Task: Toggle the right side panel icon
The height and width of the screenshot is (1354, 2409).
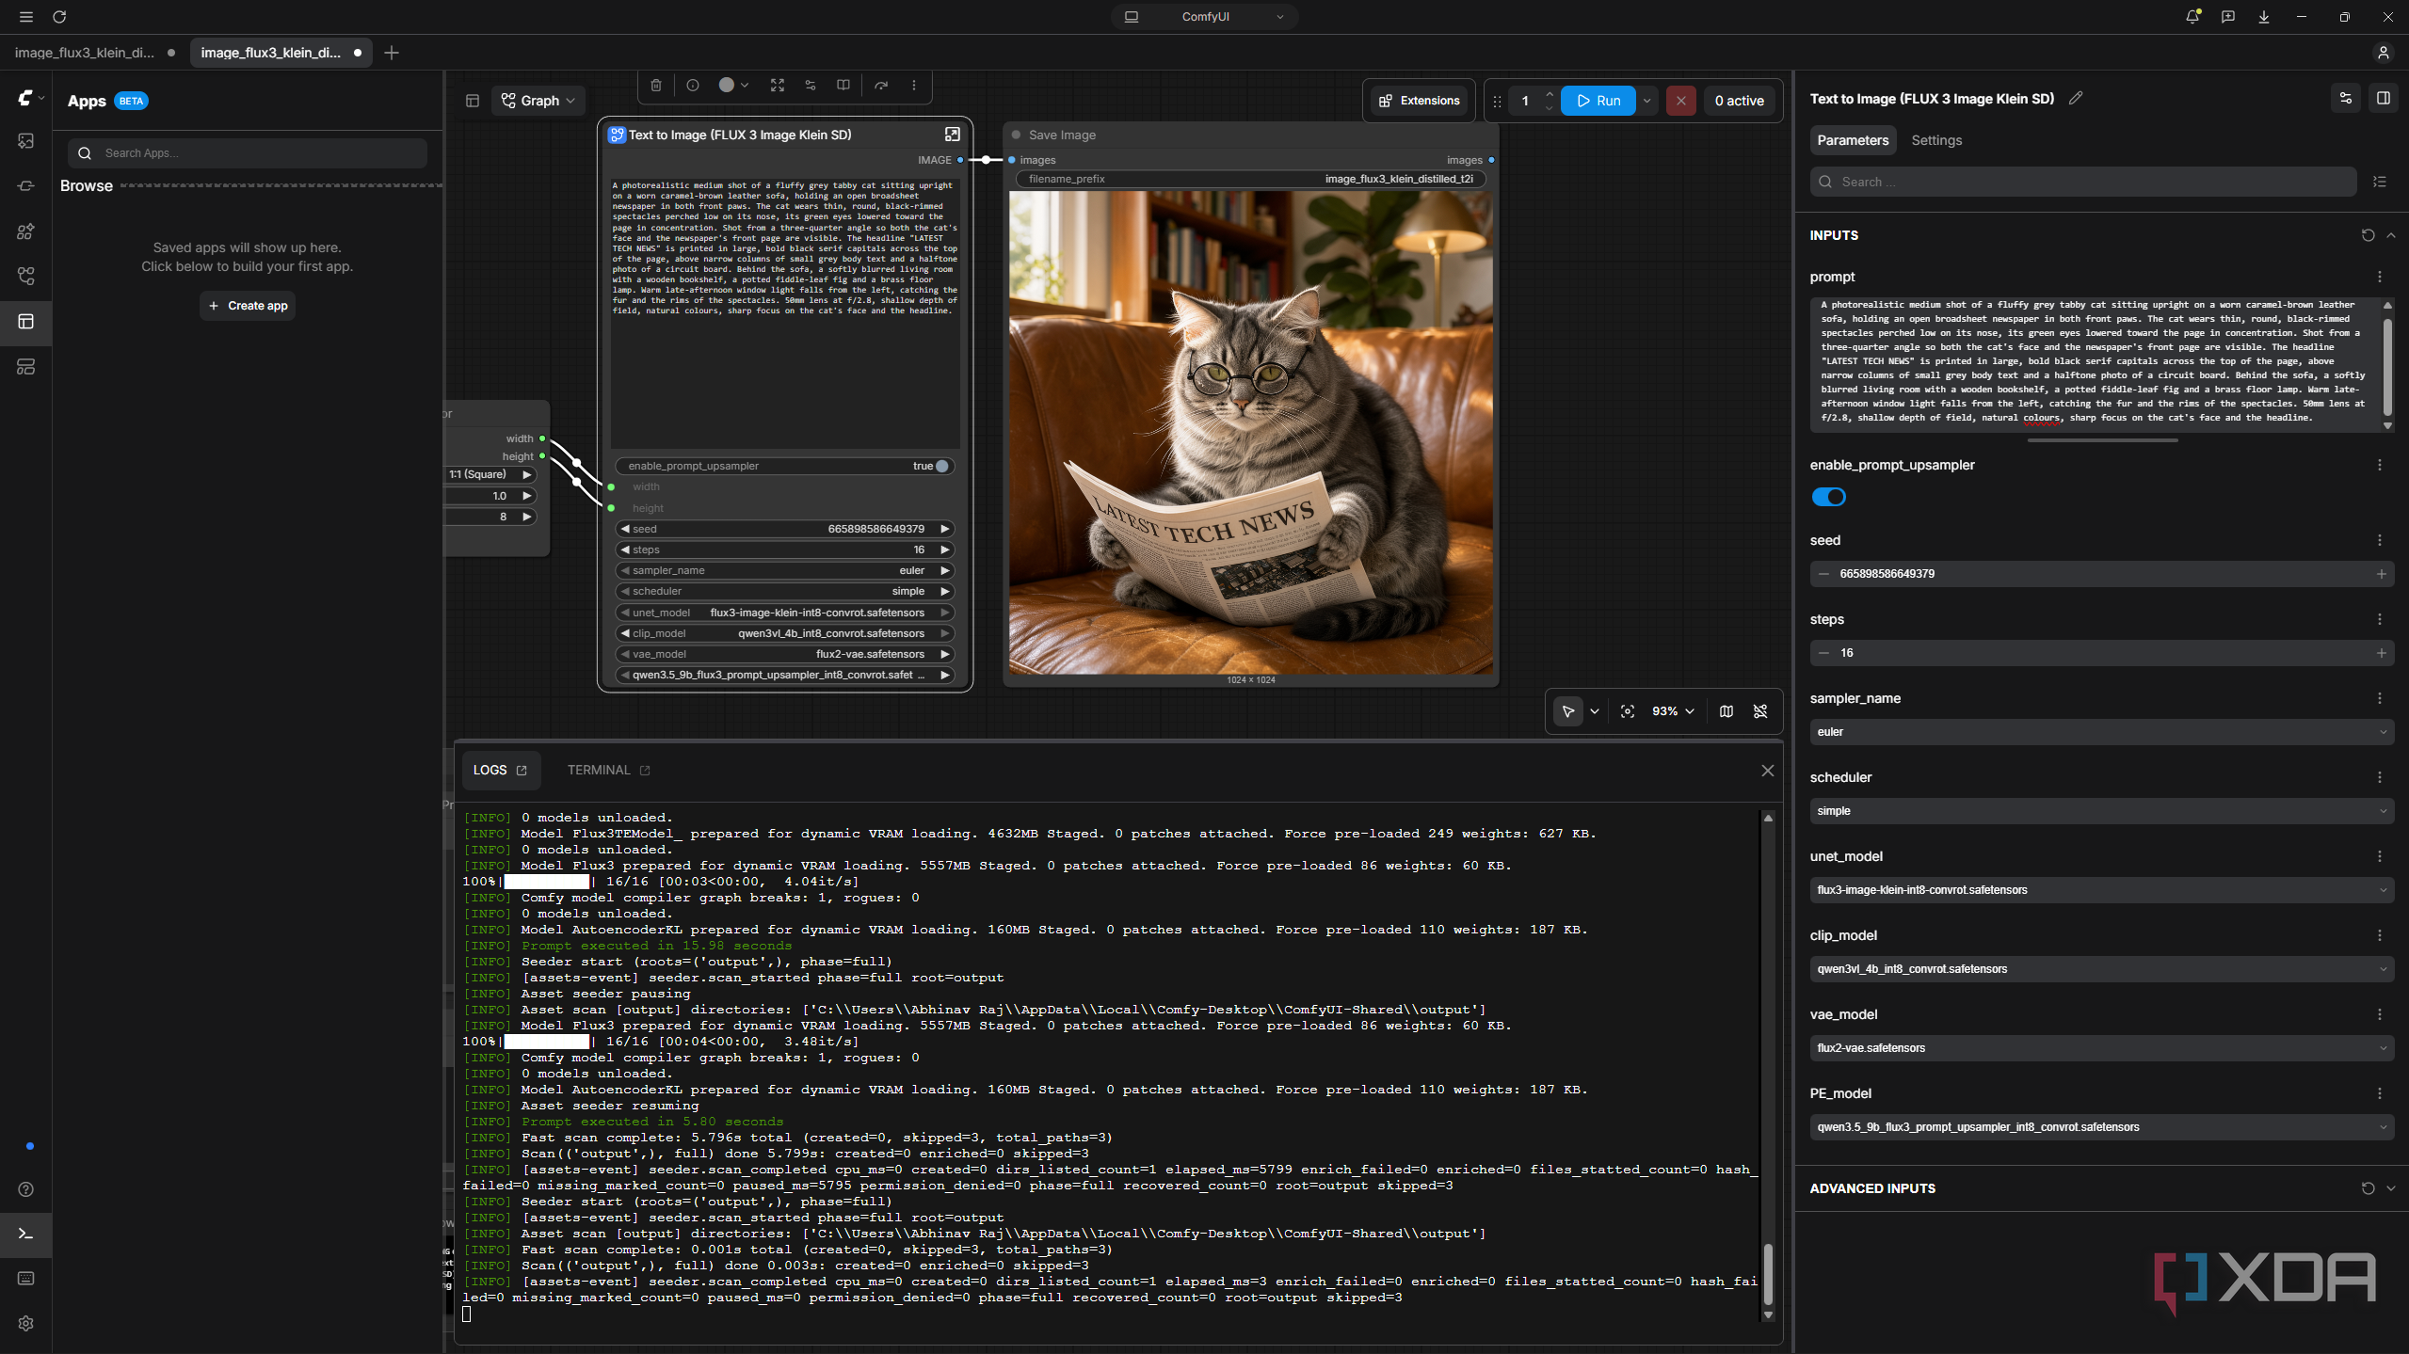Action: (2383, 98)
